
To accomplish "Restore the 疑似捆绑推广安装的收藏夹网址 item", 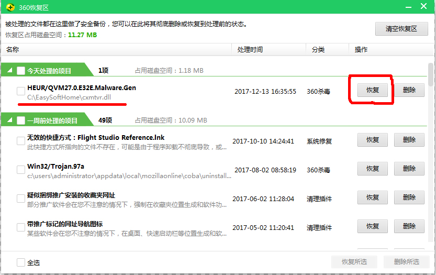I will [372, 197].
